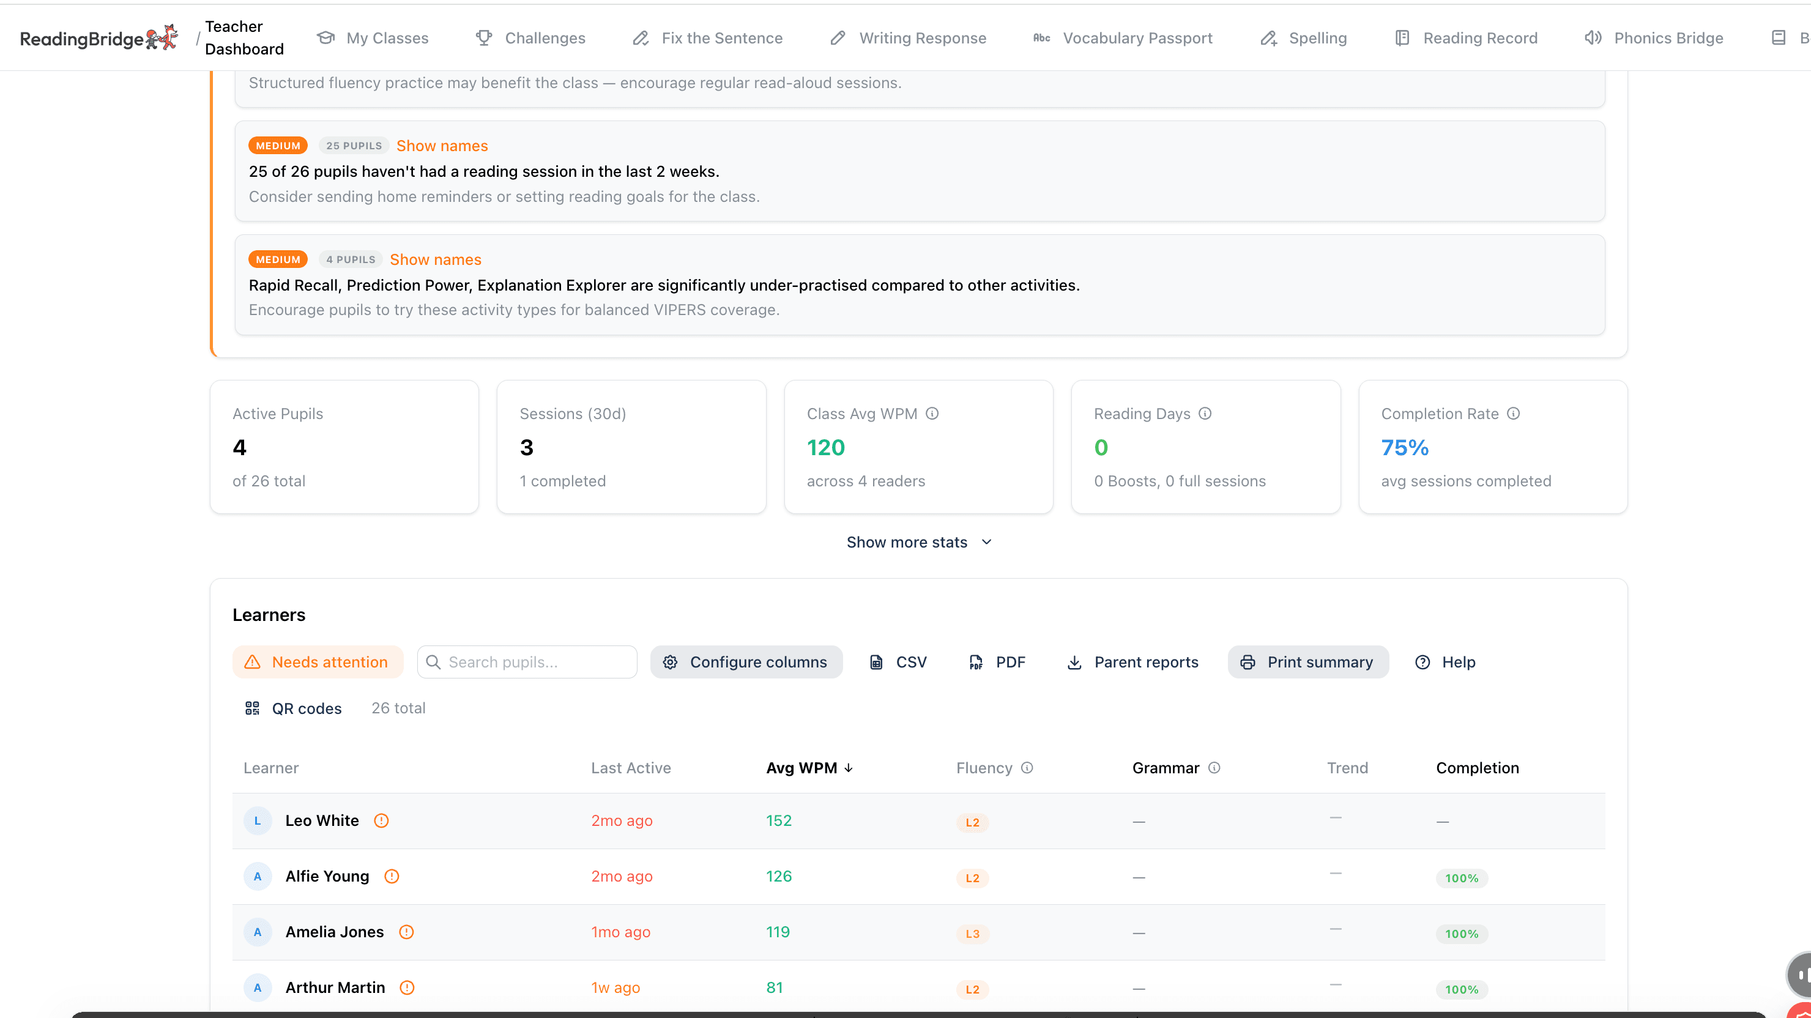The height and width of the screenshot is (1018, 1811).
Task: Click alert icon next to Alfie Young
Action: point(392,876)
